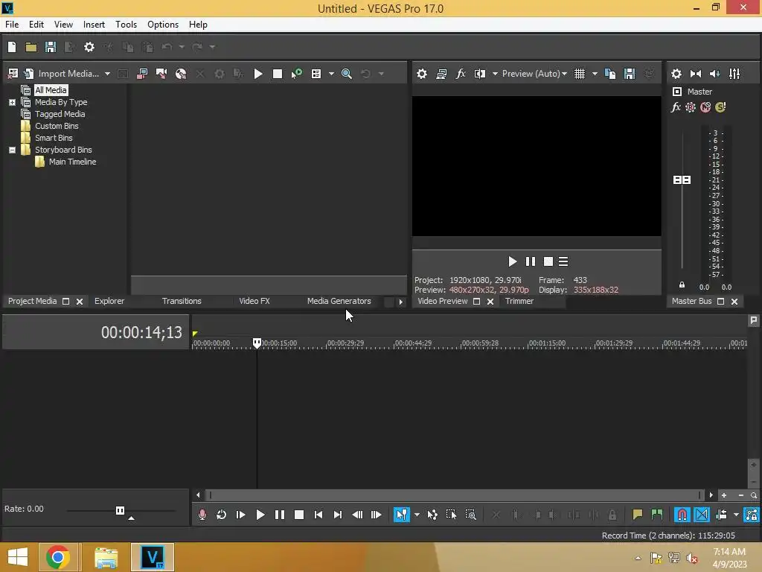The width and height of the screenshot is (762, 572).
Task: Save the project with the disk icon
Action: point(51,47)
